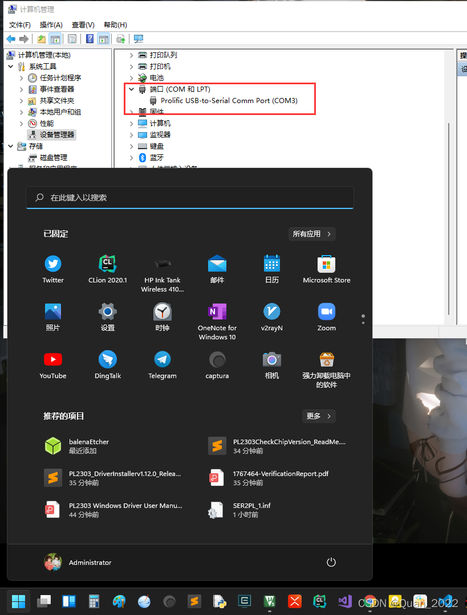Select 磁盘管理 in the left tree
The image size is (467, 615).
[48, 157]
